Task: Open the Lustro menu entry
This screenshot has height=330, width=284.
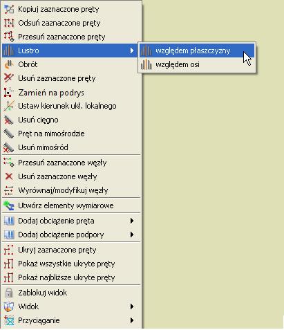Action: click(x=70, y=51)
